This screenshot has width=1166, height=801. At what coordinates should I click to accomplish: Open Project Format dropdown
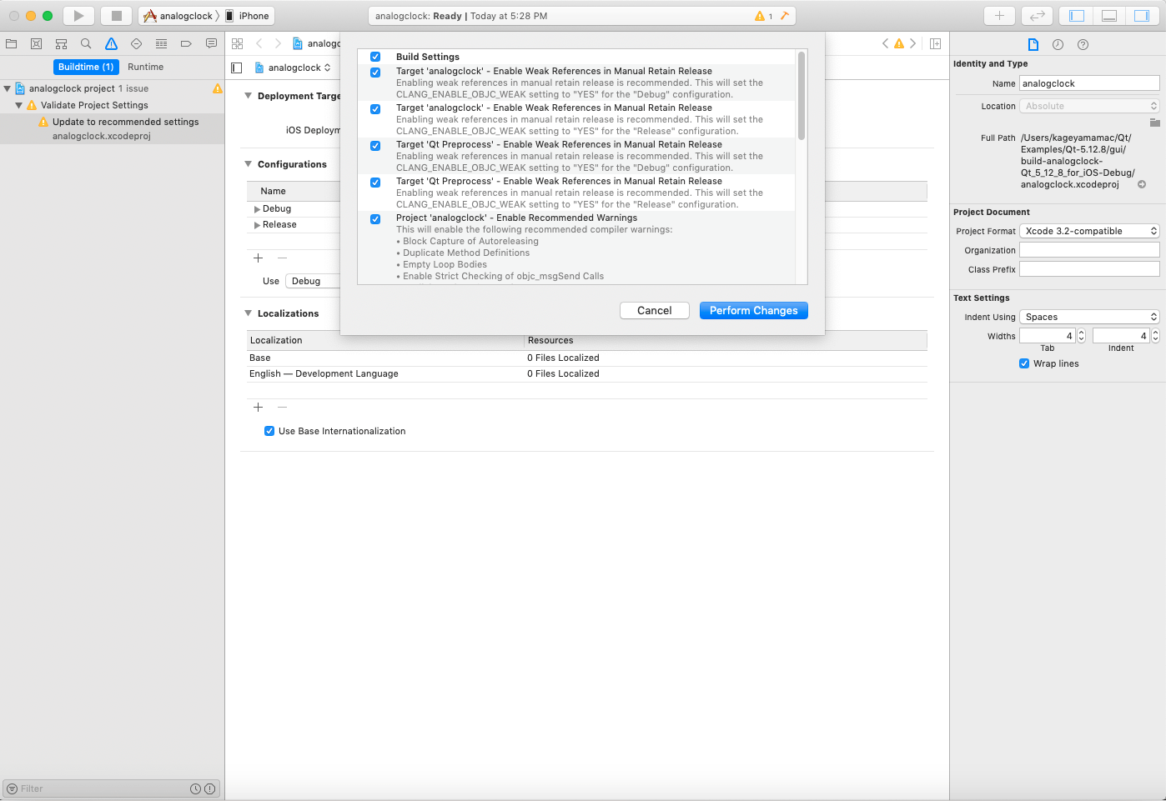click(x=1089, y=231)
